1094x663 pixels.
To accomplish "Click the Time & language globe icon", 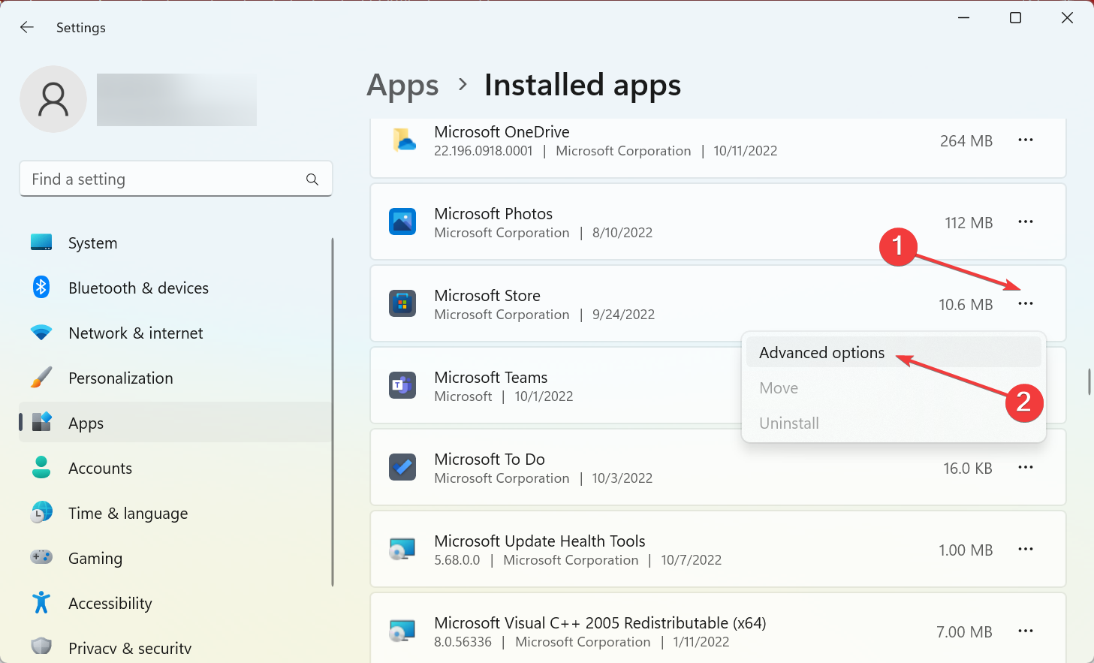I will 41,512.
